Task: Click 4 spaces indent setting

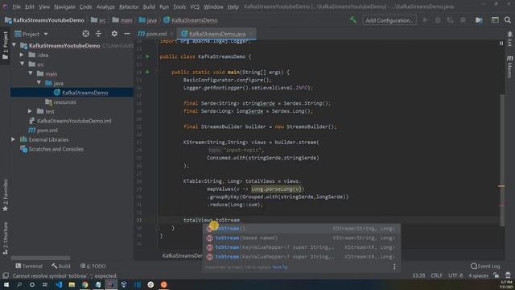Action: pyautogui.click(x=478, y=275)
